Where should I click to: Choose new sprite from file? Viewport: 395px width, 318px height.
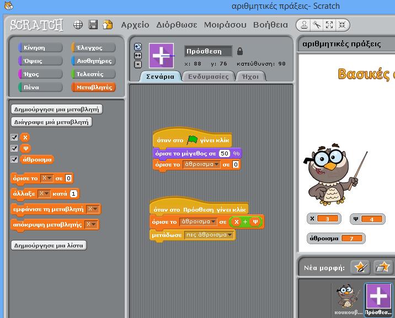pyautogui.click(x=383, y=267)
